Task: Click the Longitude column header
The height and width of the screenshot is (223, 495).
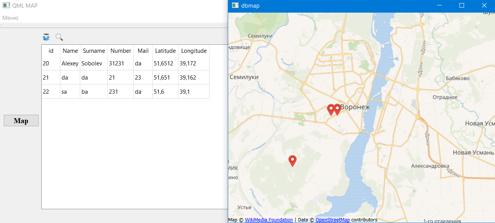Action: point(194,50)
